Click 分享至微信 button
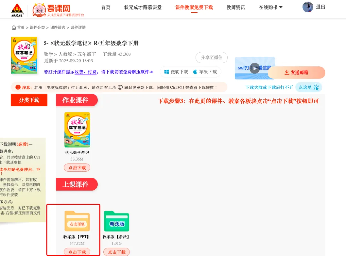The width and height of the screenshot is (346, 256). (x=211, y=57)
